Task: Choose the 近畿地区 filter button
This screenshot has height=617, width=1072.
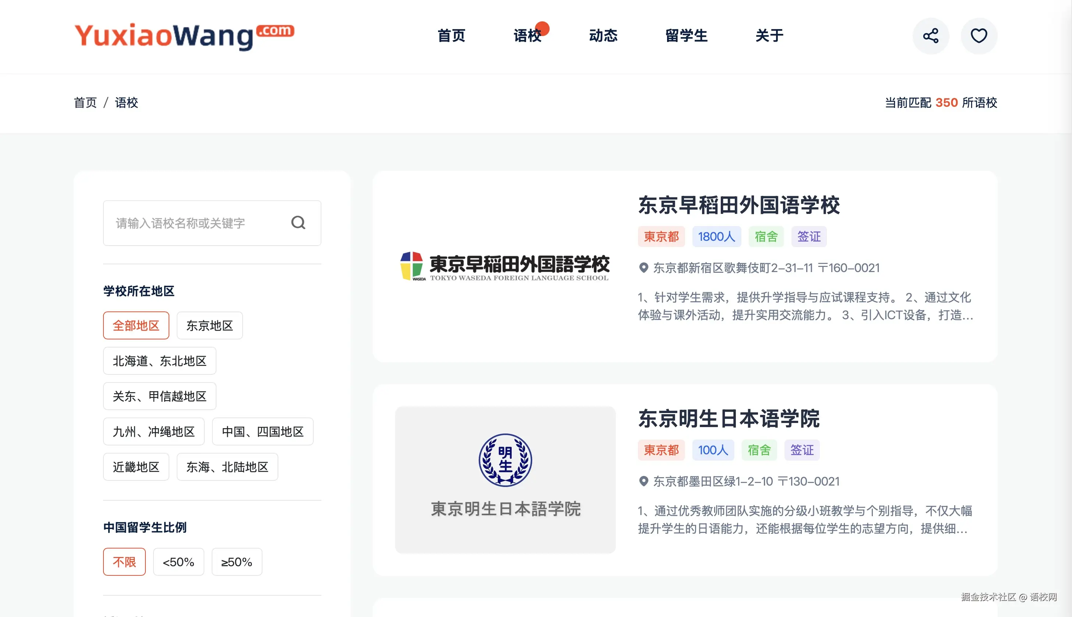Action: [x=136, y=466]
